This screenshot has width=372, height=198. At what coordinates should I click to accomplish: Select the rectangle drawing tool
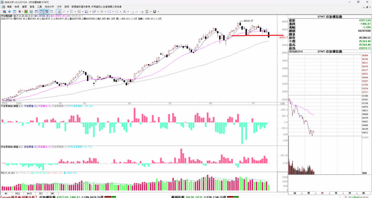[109, 11]
